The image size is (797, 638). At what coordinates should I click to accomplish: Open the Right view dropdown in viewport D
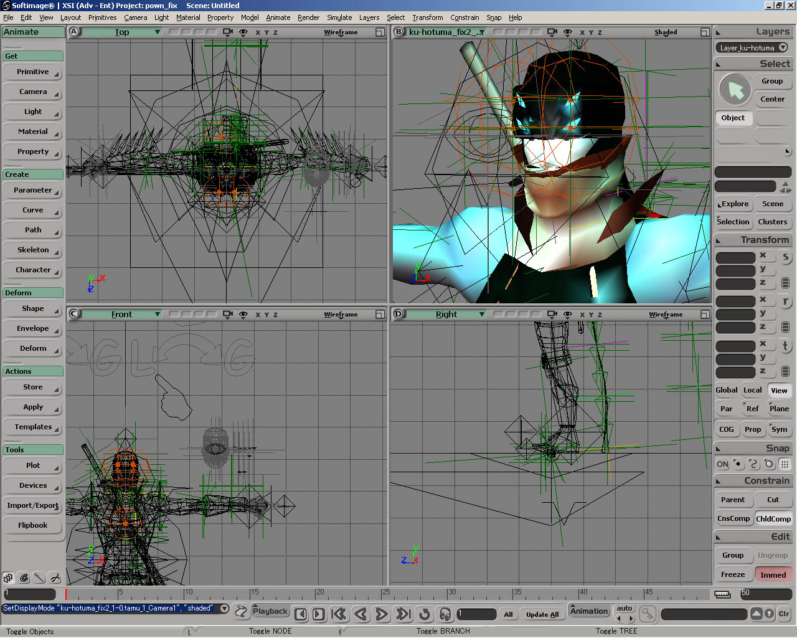(446, 315)
